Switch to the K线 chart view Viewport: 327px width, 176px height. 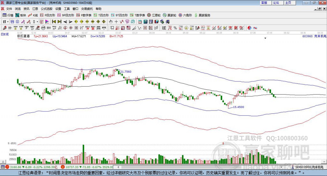(x=33, y=15)
